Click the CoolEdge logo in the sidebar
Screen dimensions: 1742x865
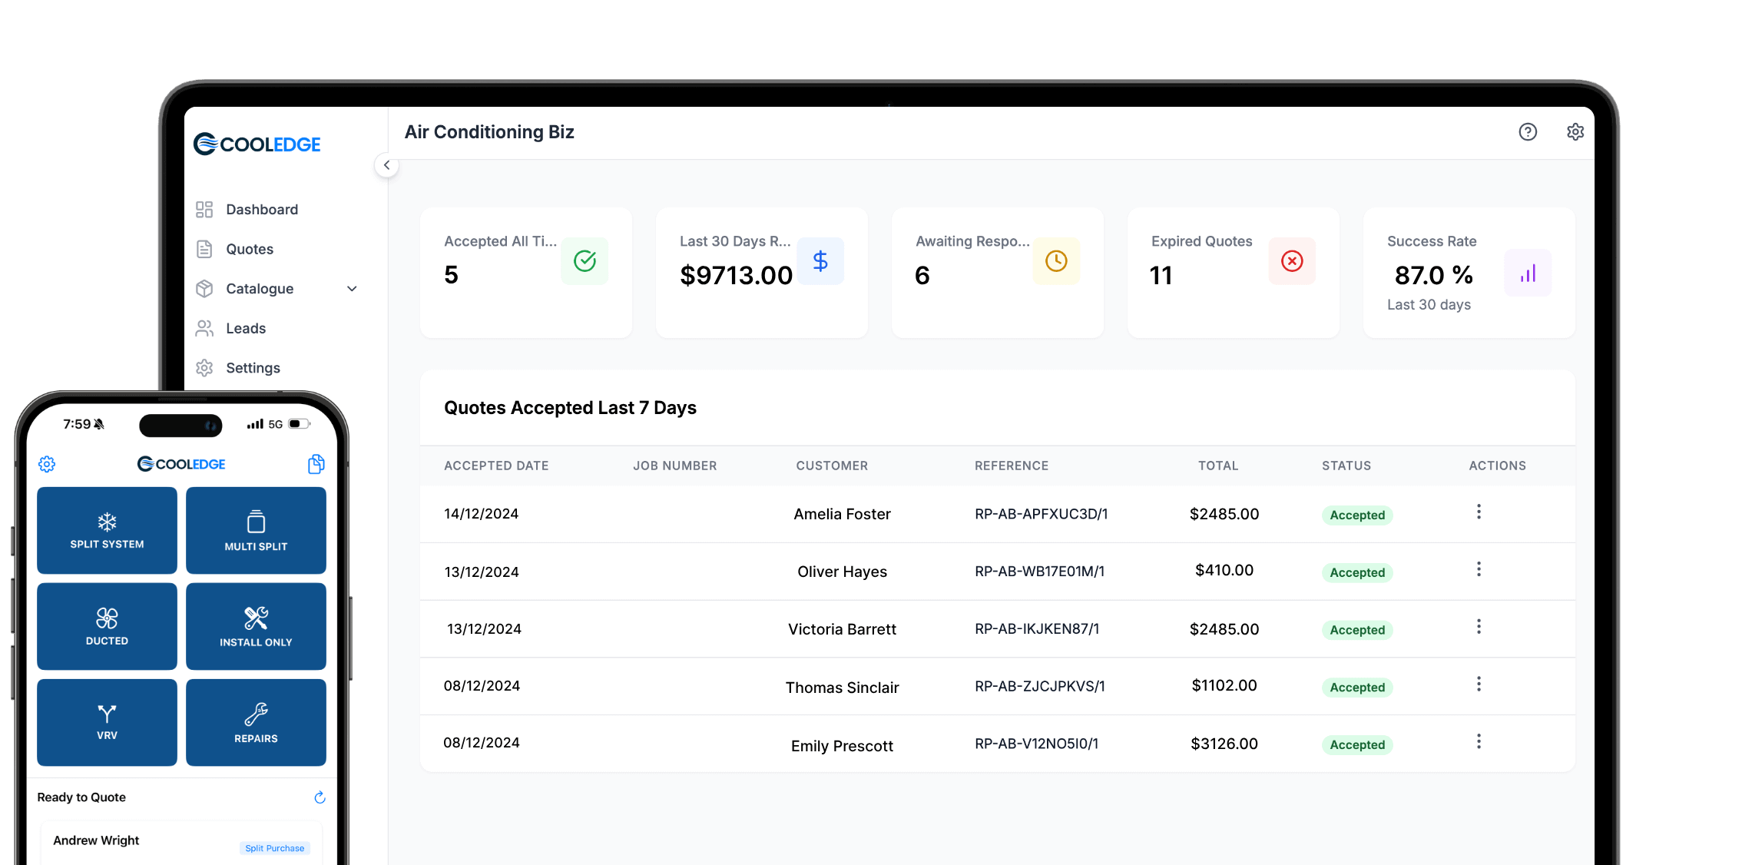click(257, 144)
